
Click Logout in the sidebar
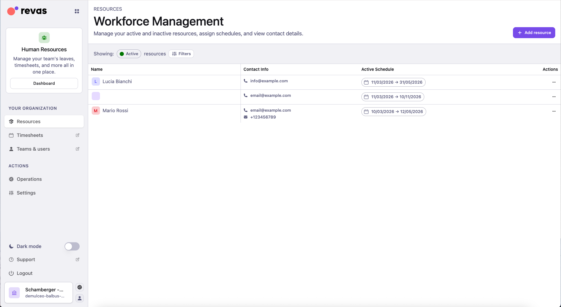[x=24, y=273]
